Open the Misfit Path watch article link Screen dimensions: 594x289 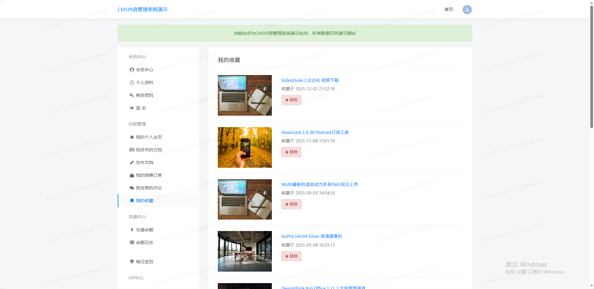319,185
